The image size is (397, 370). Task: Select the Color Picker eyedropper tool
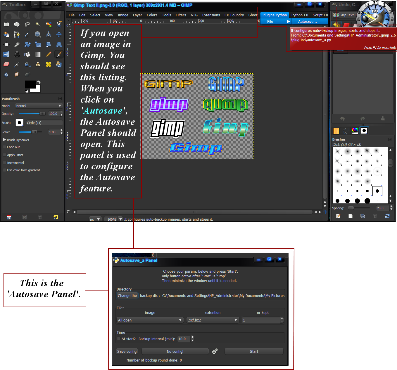tap(27, 34)
